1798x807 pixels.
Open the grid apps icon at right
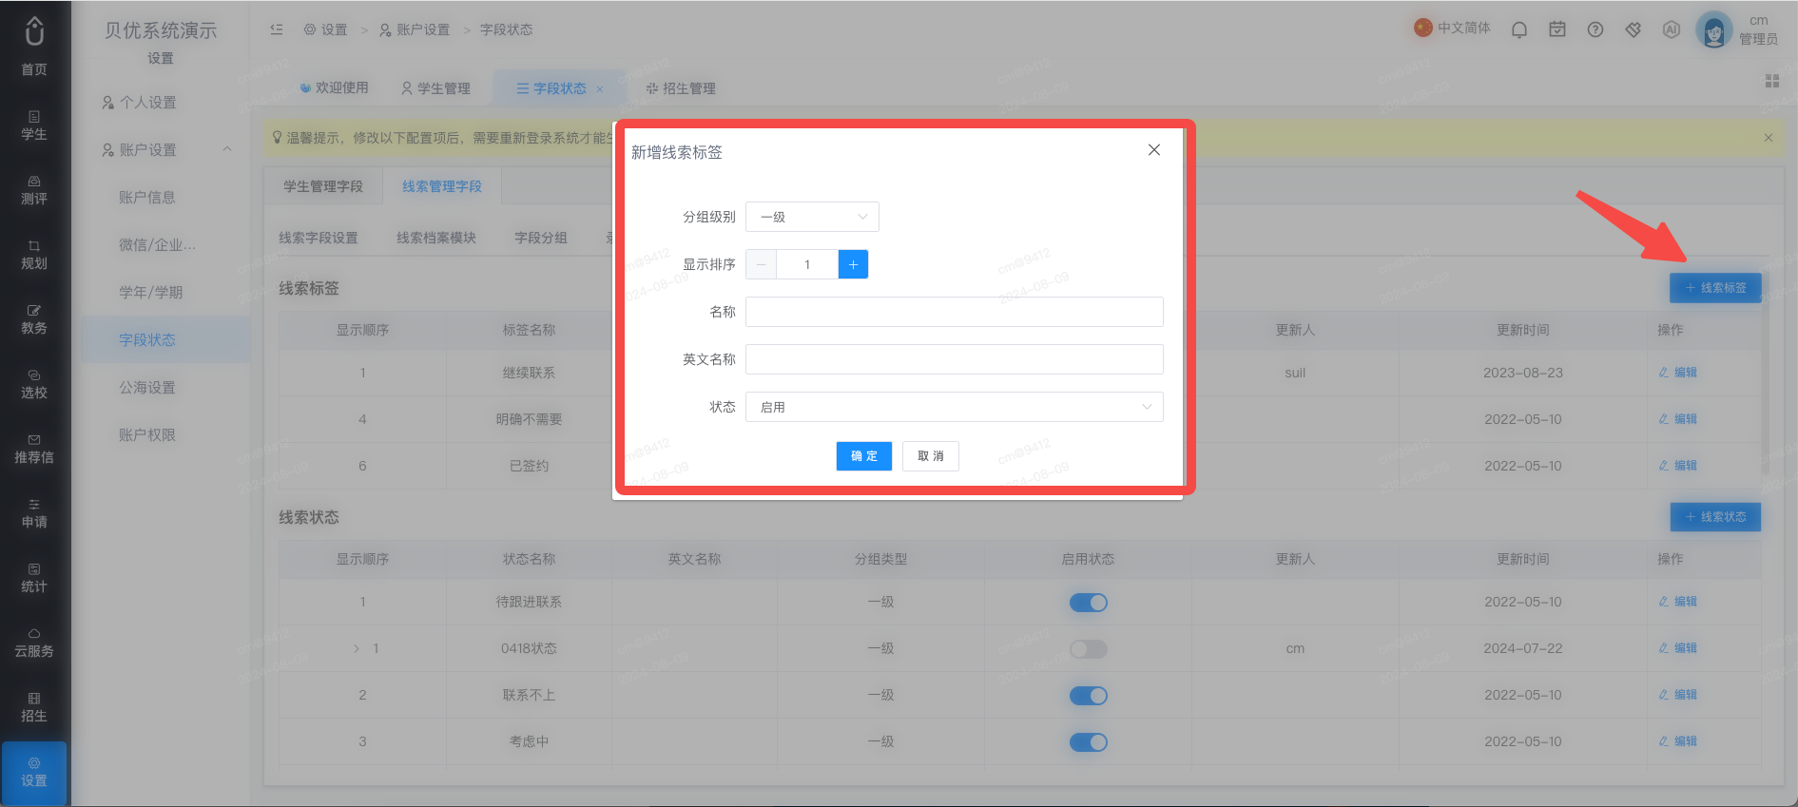(x=1772, y=81)
